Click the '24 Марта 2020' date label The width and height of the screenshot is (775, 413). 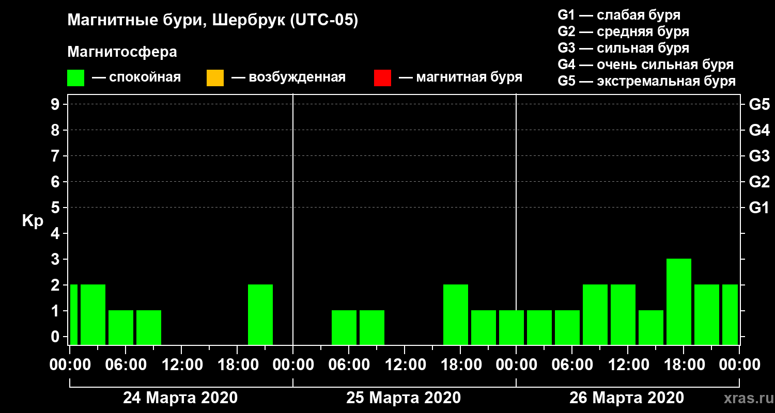coord(180,398)
